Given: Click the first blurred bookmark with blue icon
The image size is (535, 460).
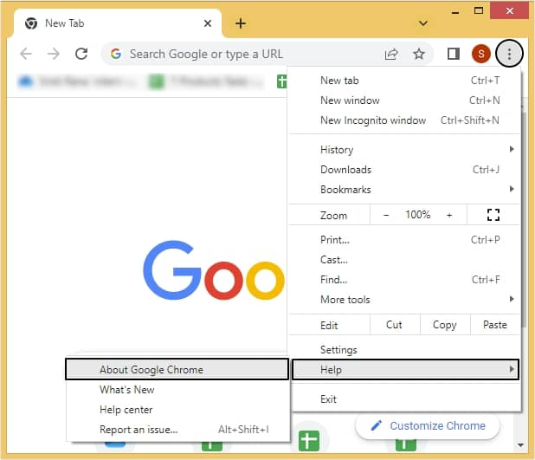Looking at the screenshot, I should coord(78,81).
